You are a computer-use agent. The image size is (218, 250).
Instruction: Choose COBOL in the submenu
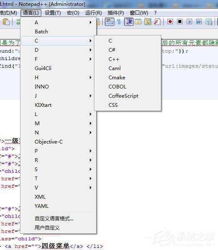(x=128, y=86)
